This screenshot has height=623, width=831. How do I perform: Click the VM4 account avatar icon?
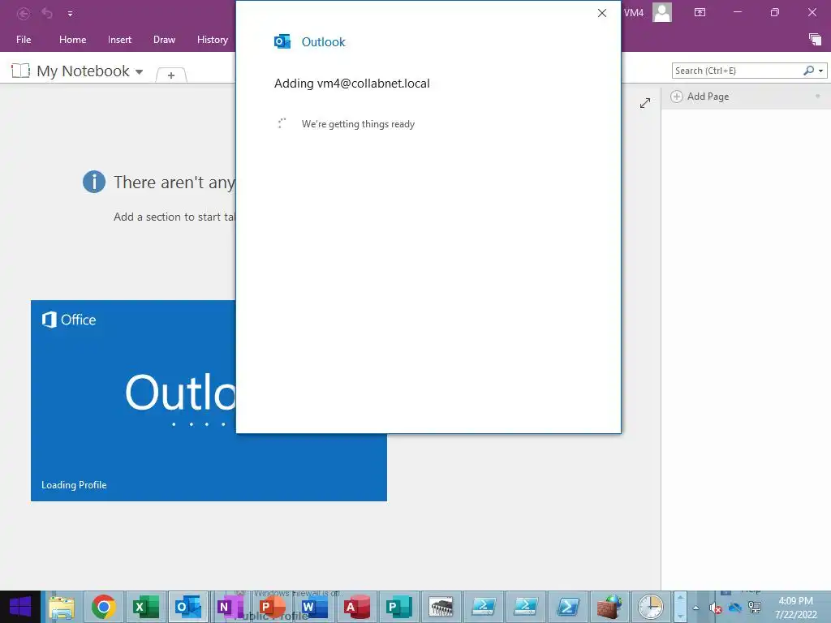point(662,12)
